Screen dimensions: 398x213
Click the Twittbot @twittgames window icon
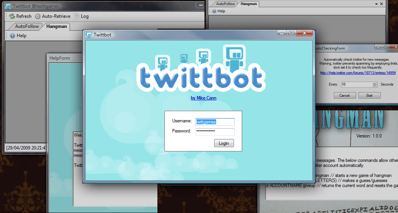[8, 6]
